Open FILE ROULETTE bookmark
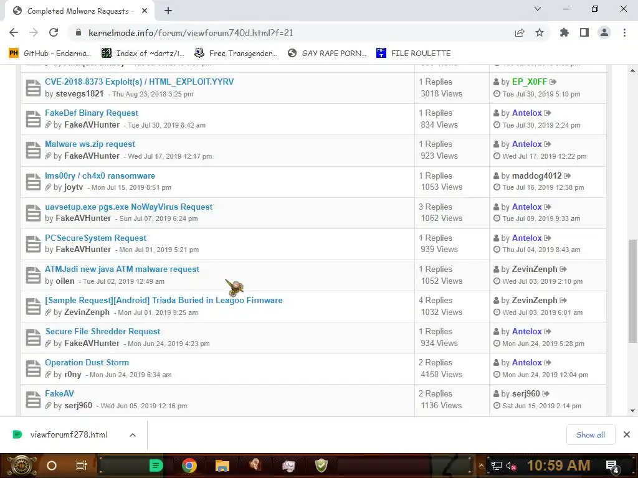Viewport: 638px width, 478px height. [x=414, y=54]
